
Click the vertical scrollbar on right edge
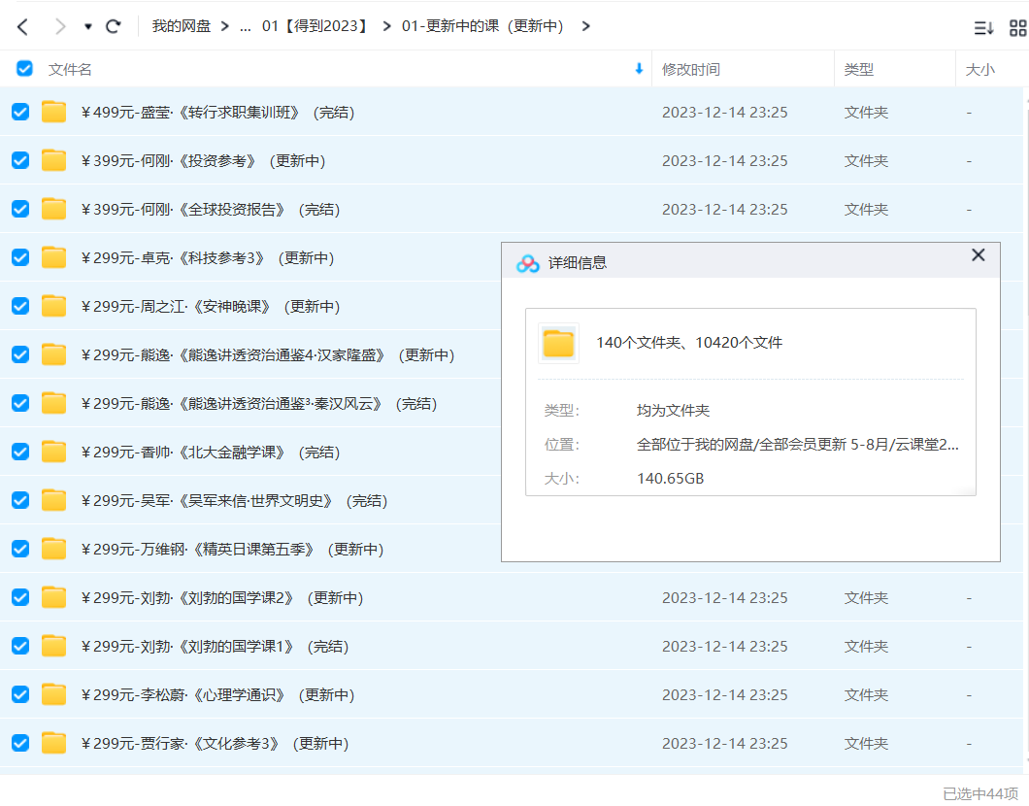click(1025, 388)
